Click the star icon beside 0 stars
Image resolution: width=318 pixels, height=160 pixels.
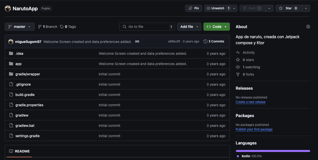click(x=238, y=60)
